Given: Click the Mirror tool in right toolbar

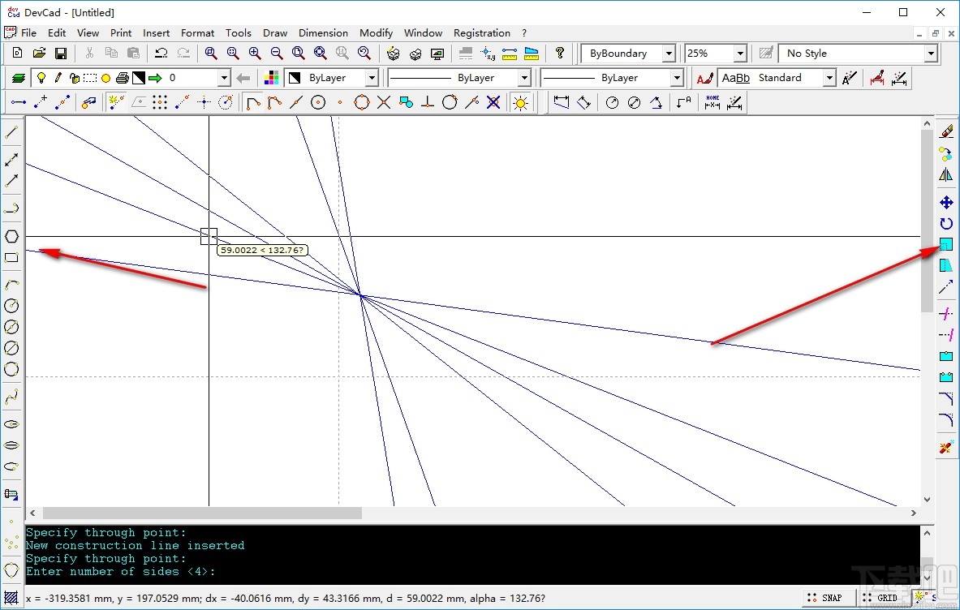Looking at the screenshot, I should pos(945,174).
